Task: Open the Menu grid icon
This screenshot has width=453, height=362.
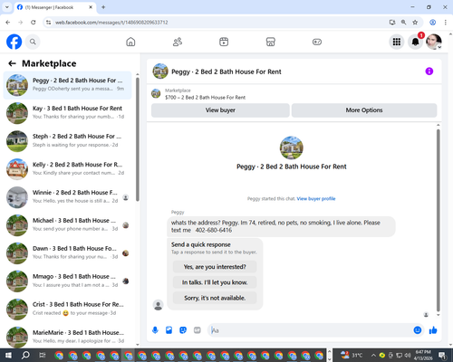Action: coord(397,42)
